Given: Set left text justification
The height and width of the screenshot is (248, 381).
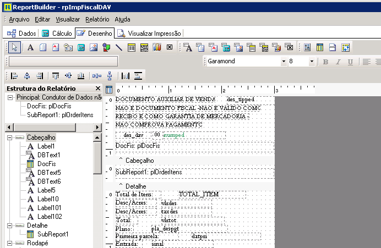Looking at the screenshot, I should coord(367,62).
